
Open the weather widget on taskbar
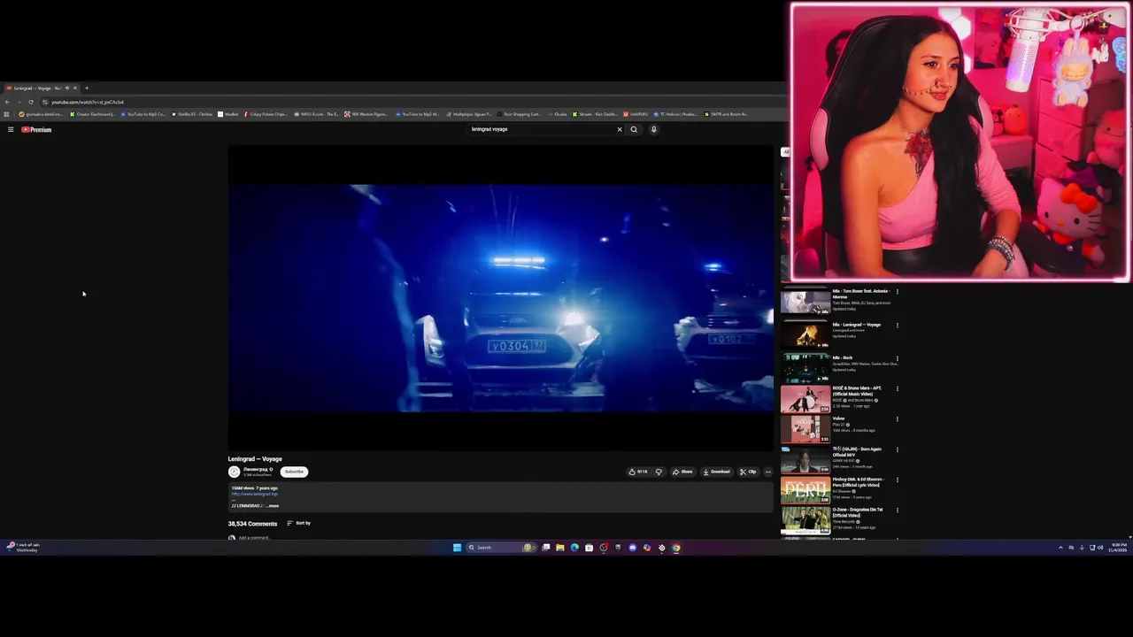pos(23,548)
